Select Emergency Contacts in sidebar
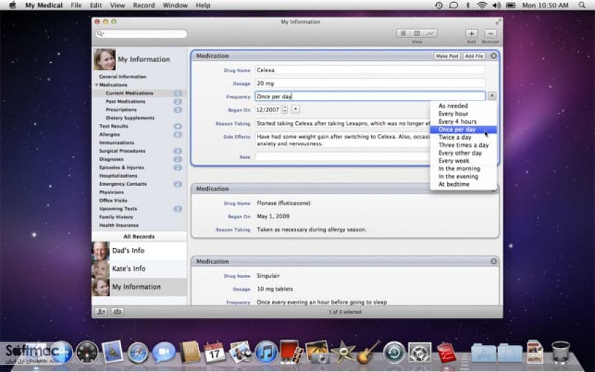This screenshot has height=372, width=595. tap(123, 184)
